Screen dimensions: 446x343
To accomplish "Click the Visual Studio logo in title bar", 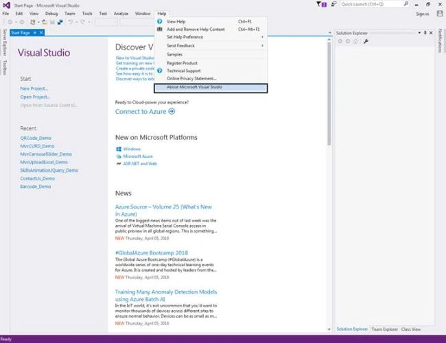I will pos(6,5).
